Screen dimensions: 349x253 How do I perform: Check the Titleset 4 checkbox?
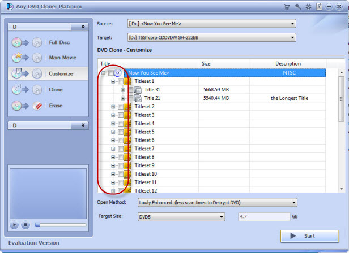pos(121,124)
